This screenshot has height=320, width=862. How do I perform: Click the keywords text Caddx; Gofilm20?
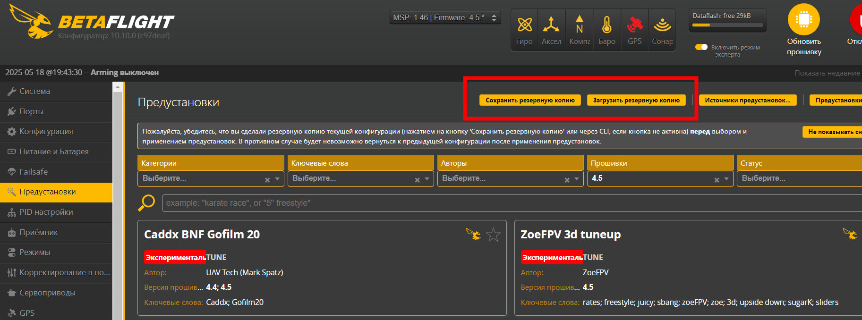(235, 303)
